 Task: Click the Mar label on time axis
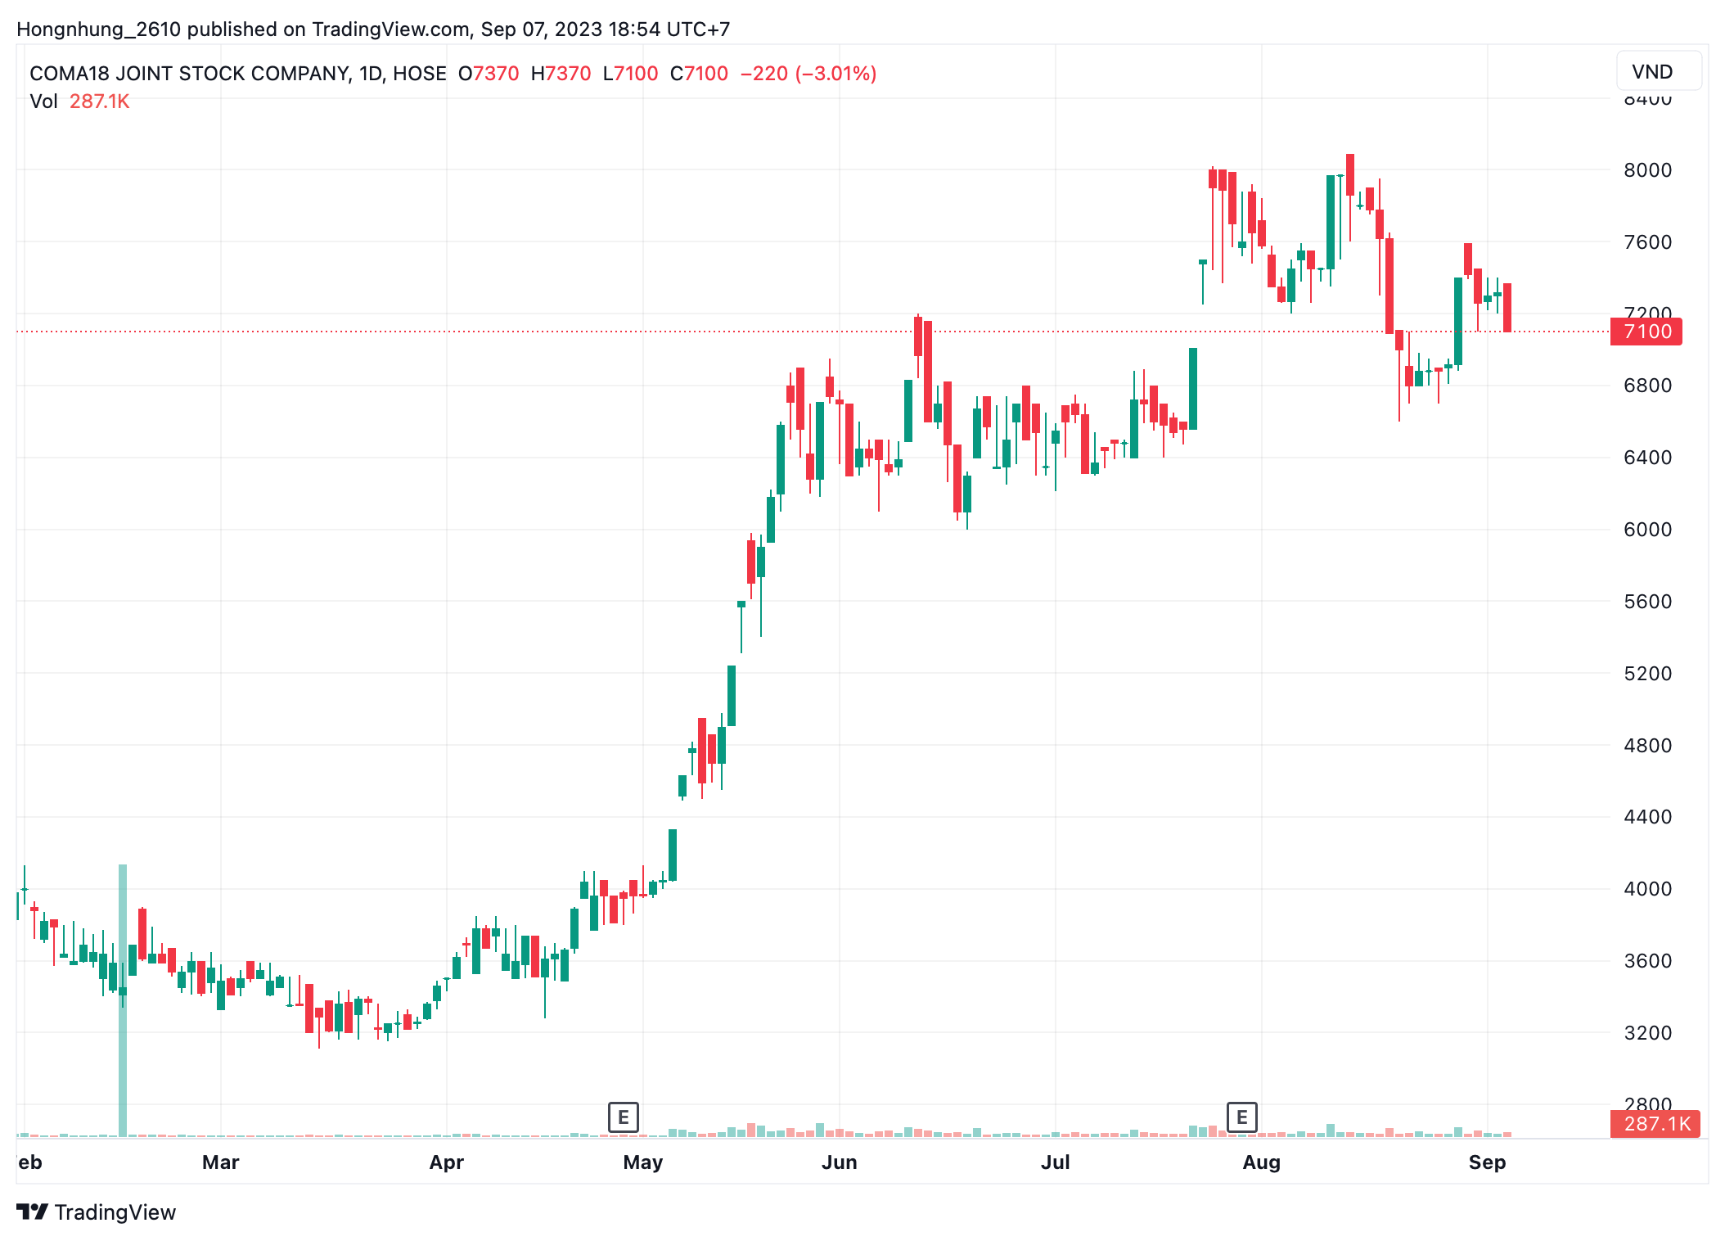220,1162
